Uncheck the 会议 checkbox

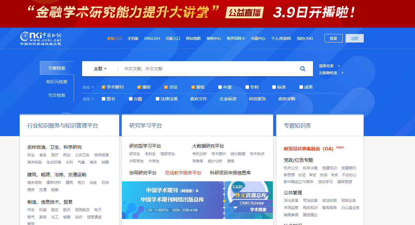click(166, 87)
